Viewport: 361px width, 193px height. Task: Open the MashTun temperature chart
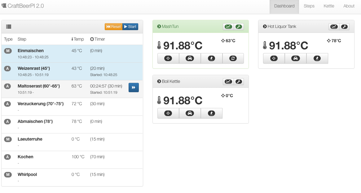click(228, 27)
